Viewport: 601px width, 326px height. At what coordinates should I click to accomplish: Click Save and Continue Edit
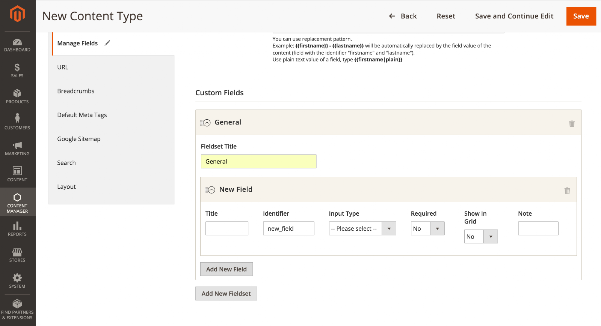tap(514, 16)
